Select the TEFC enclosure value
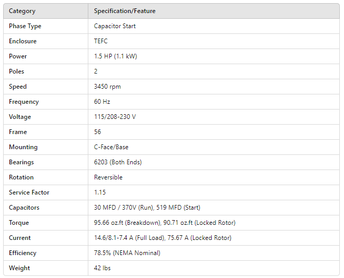Image resolution: width=344 pixels, height=278 pixels. (x=101, y=41)
